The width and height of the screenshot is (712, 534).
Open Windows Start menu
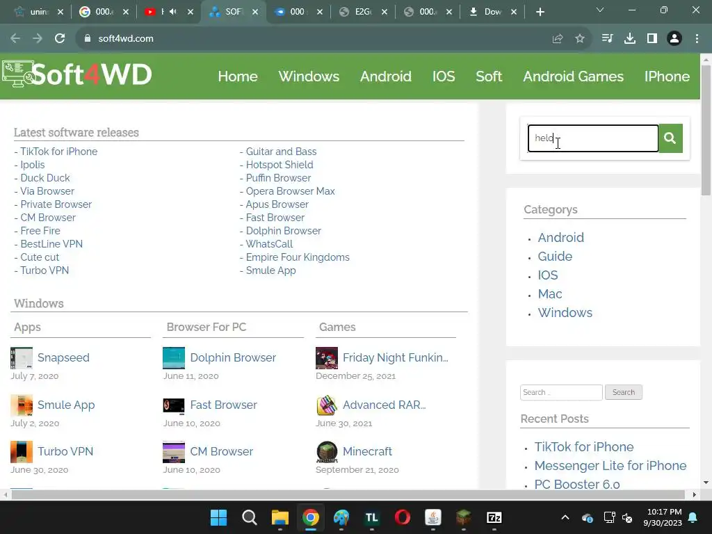pyautogui.click(x=218, y=517)
